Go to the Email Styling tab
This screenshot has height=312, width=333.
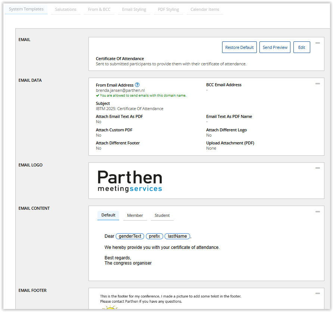click(x=134, y=9)
